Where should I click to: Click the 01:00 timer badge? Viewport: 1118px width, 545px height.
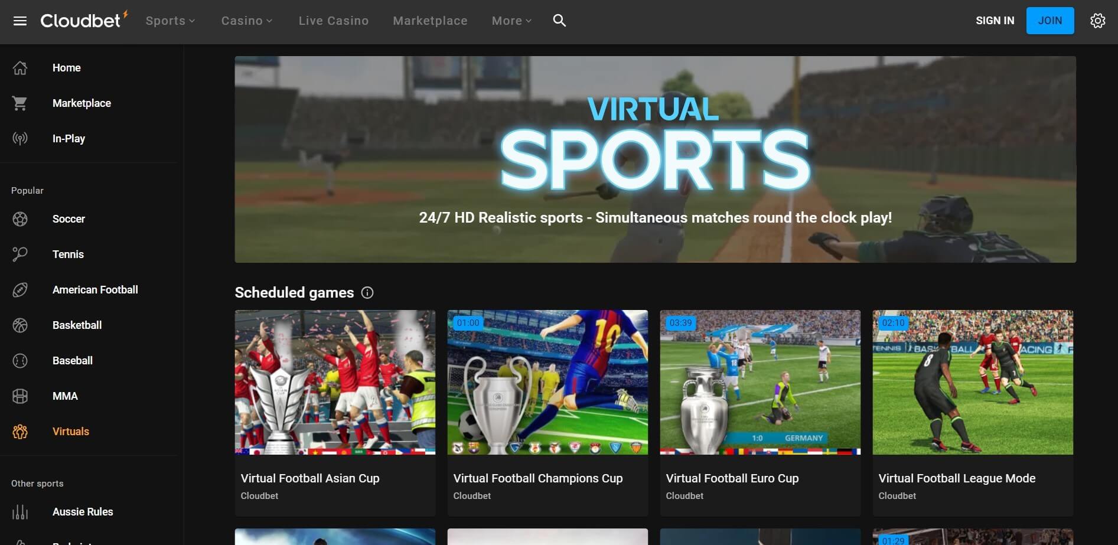[468, 323]
